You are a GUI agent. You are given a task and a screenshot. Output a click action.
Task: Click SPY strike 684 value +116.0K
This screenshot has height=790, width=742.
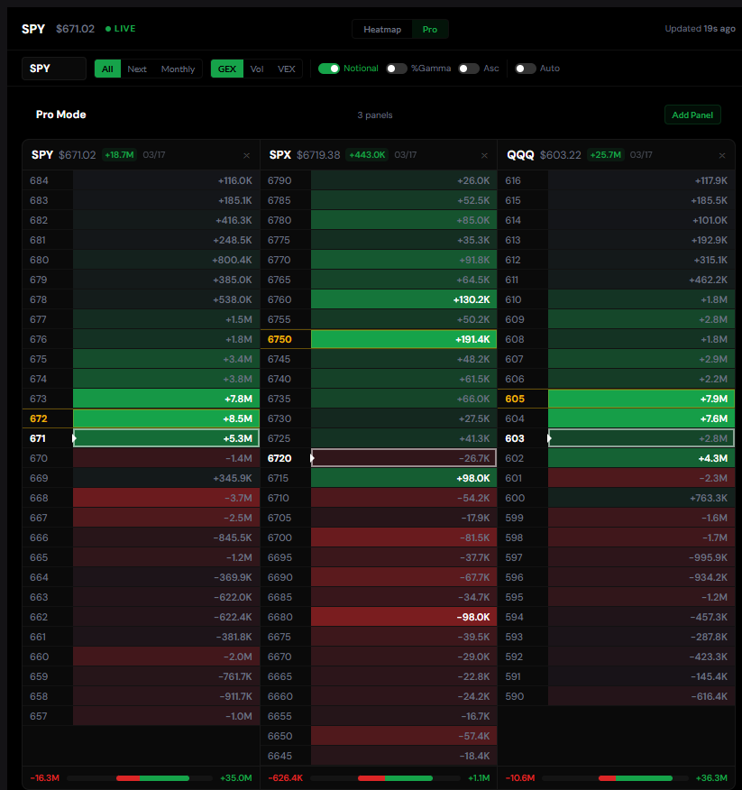pos(234,180)
